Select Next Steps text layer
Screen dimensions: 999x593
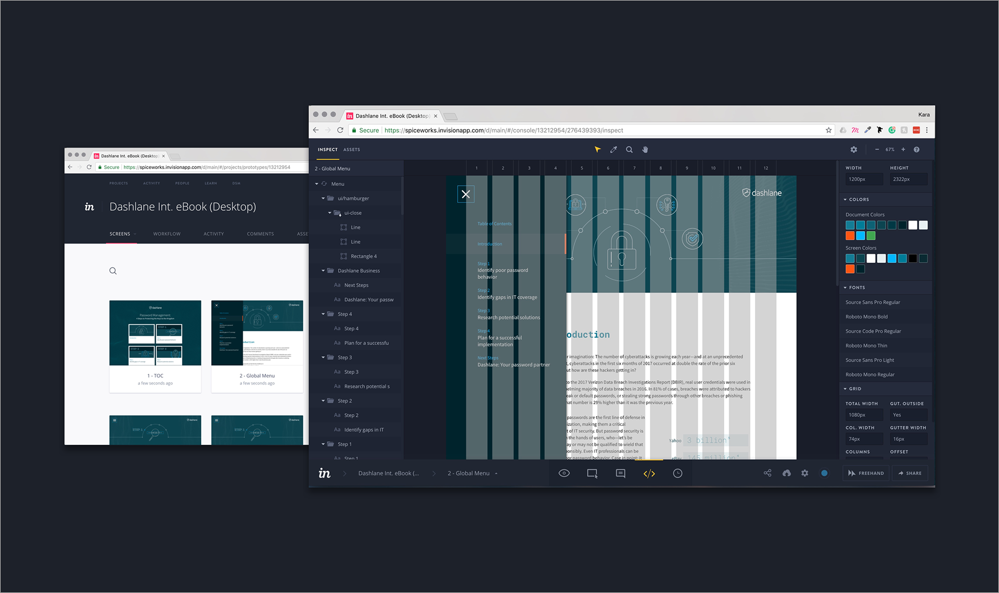pyautogui.click(x=356, y=285)
